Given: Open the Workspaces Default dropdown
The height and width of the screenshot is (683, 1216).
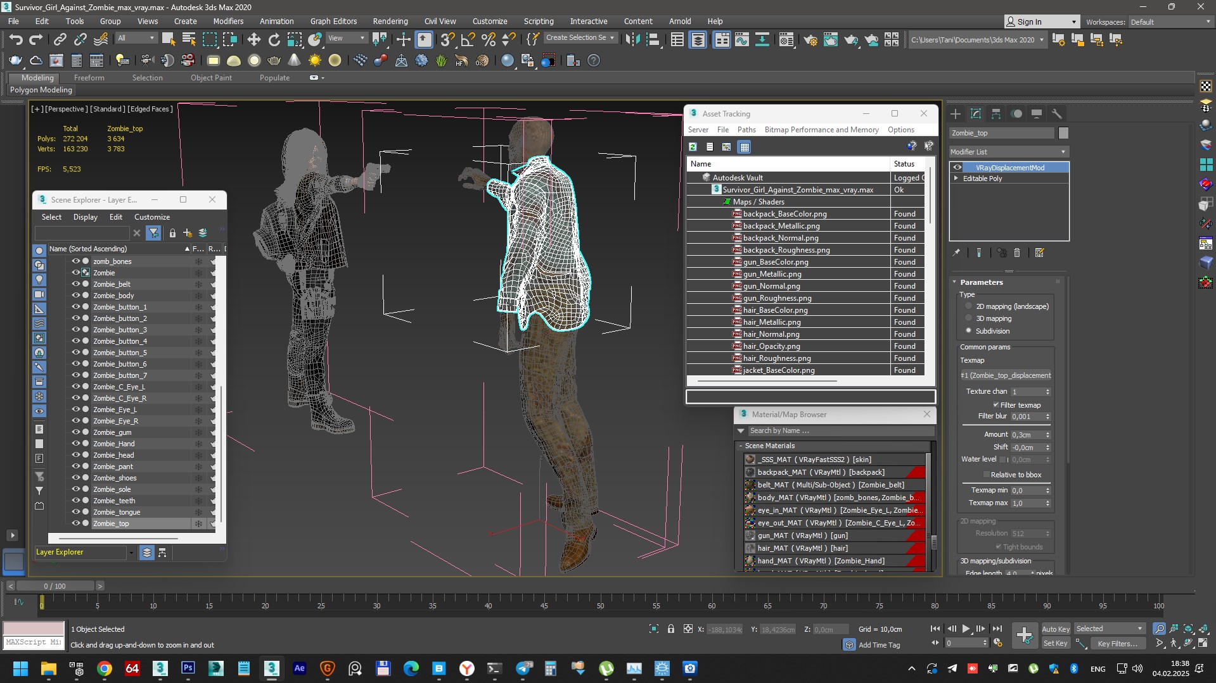Looking at the screenshot, I should pyautogui.click(x=1170, y=22).
